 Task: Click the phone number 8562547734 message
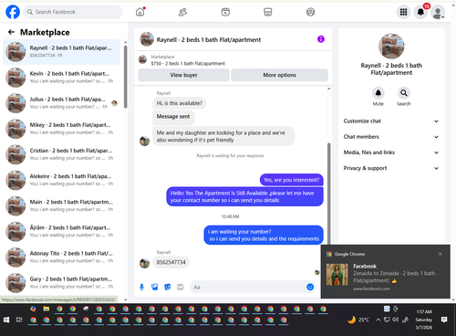[171, 262]
